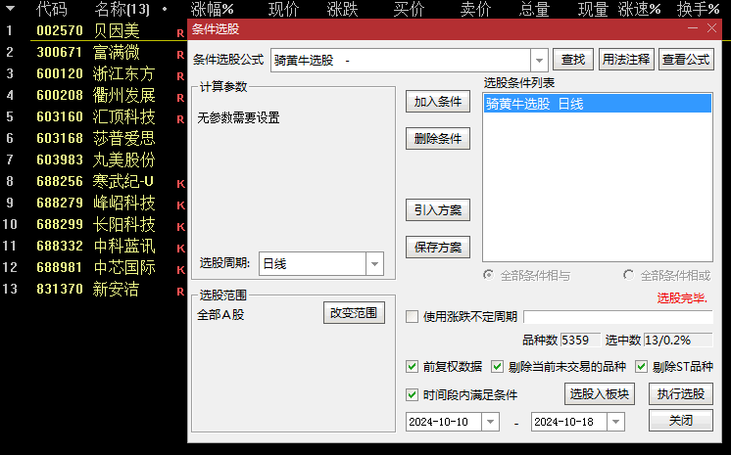Sort by 涨幅% column header

point(212,9)
